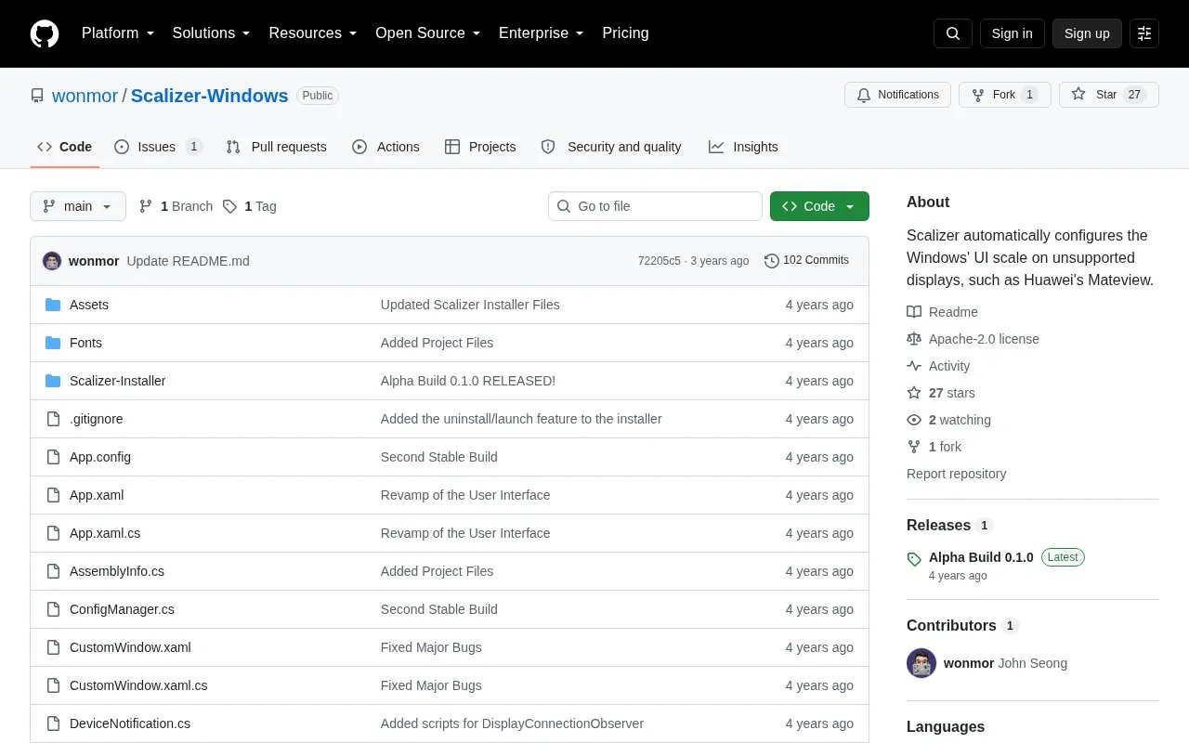Click the Notifications button
Image resolution: width=1189 pixels, height=743 pixels.
click(897, 95)
